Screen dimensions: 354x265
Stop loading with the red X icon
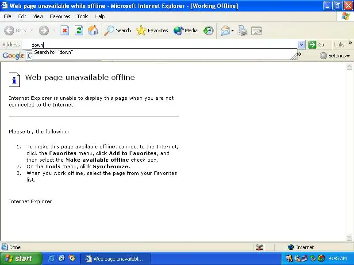65,30
